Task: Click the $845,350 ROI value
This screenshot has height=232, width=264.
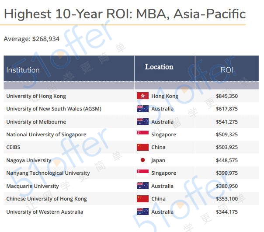Action: pos(227,96)
